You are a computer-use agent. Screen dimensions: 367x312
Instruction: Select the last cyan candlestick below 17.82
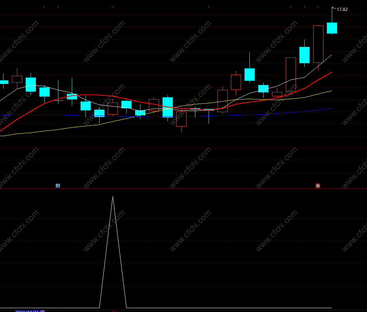332,28
